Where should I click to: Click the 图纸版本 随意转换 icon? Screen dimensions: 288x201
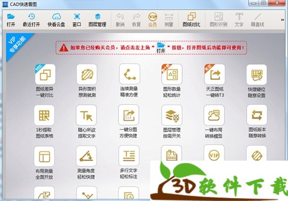[x=257, y=115]
